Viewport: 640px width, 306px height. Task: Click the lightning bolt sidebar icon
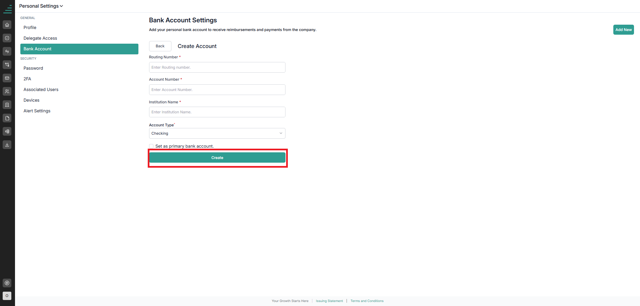pos(7,283)
